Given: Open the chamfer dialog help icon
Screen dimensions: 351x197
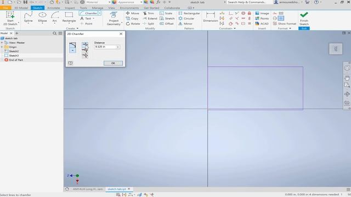Looking at the screenshot, I should coord(70,63).
